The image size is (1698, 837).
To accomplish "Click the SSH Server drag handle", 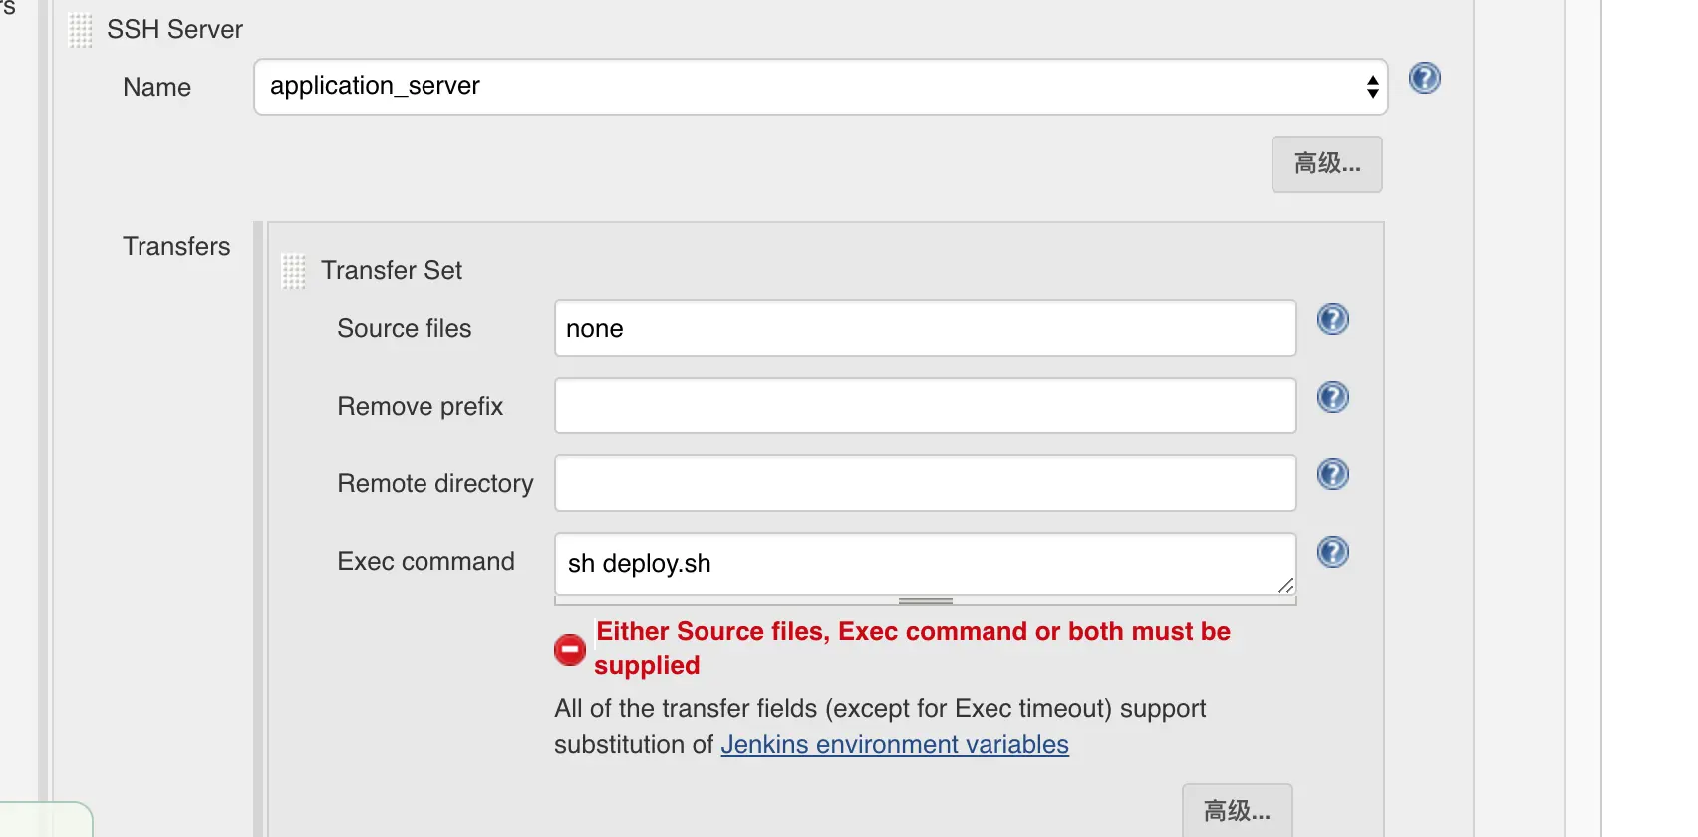I will pyautogui.click(x=81, y=30).
